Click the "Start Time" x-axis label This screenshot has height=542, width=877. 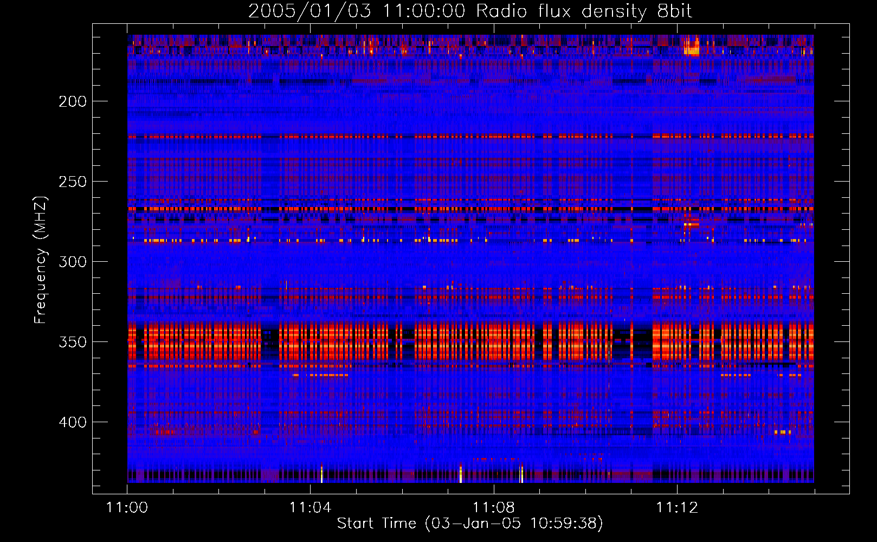(x=469, y=523)
